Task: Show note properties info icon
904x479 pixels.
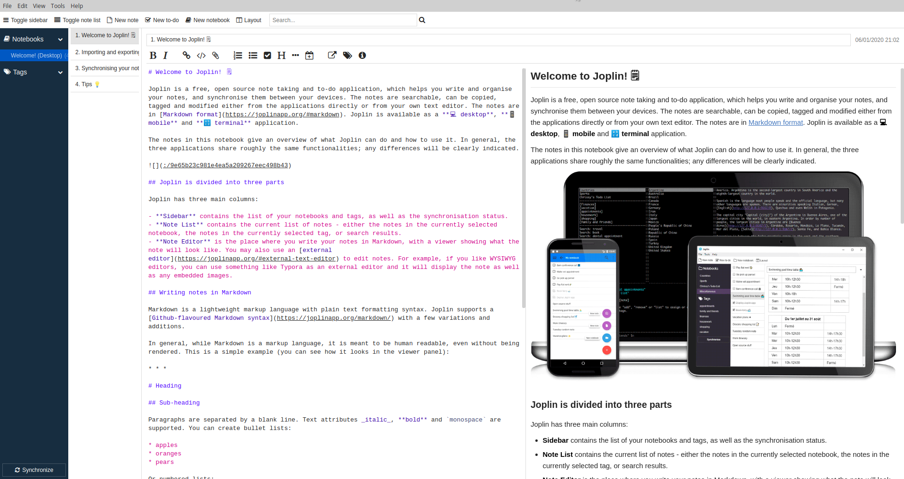Action: pos(362,56)
